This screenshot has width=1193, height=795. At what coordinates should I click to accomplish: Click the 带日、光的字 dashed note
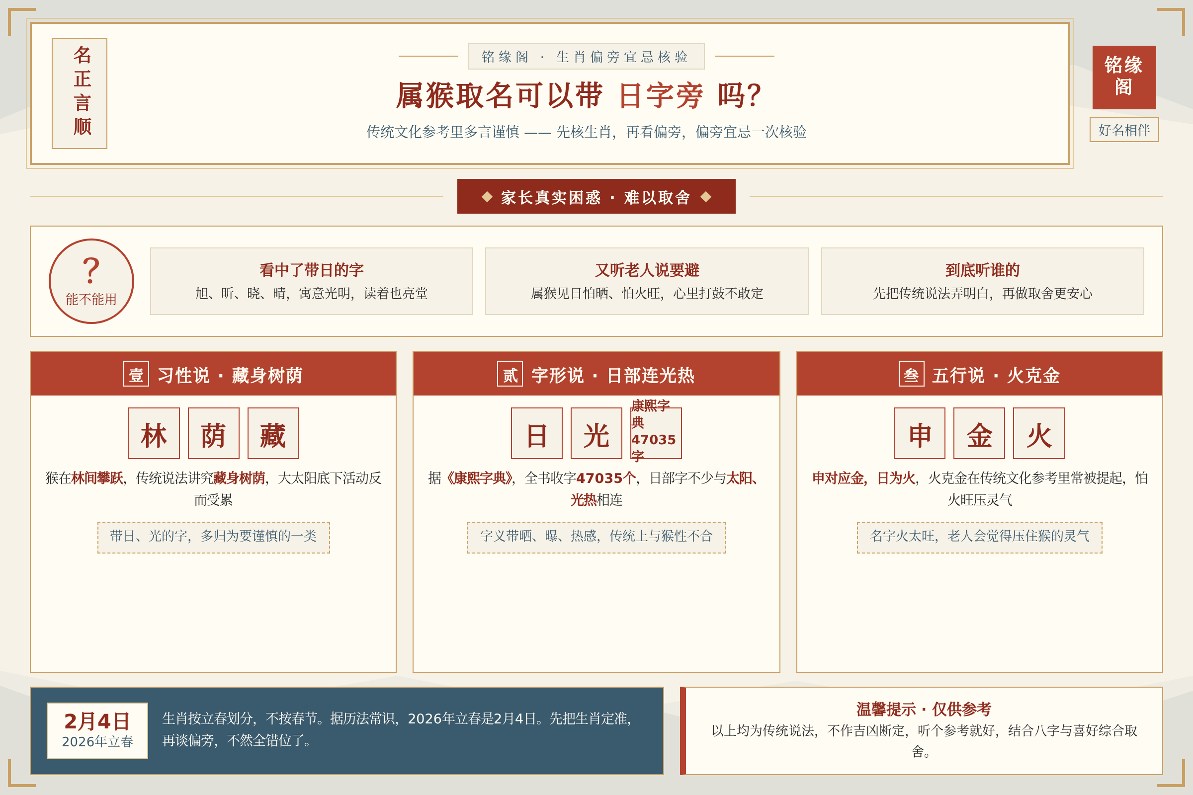(x=214, y=538)
